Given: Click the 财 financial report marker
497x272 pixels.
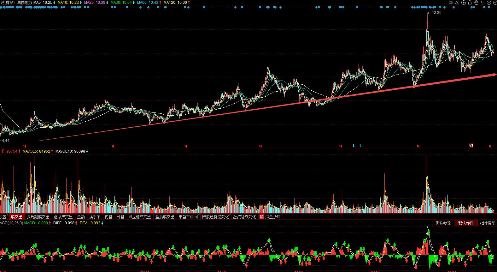Looking at the screenshot, I should click(x=471, y=146).
